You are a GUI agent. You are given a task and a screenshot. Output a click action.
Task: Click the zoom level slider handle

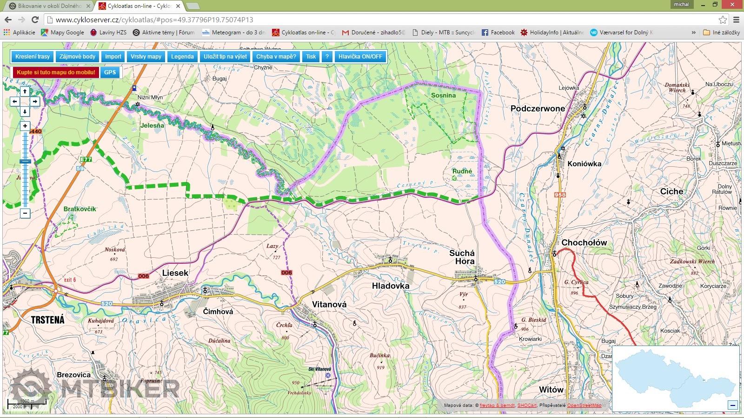point(25,162)
